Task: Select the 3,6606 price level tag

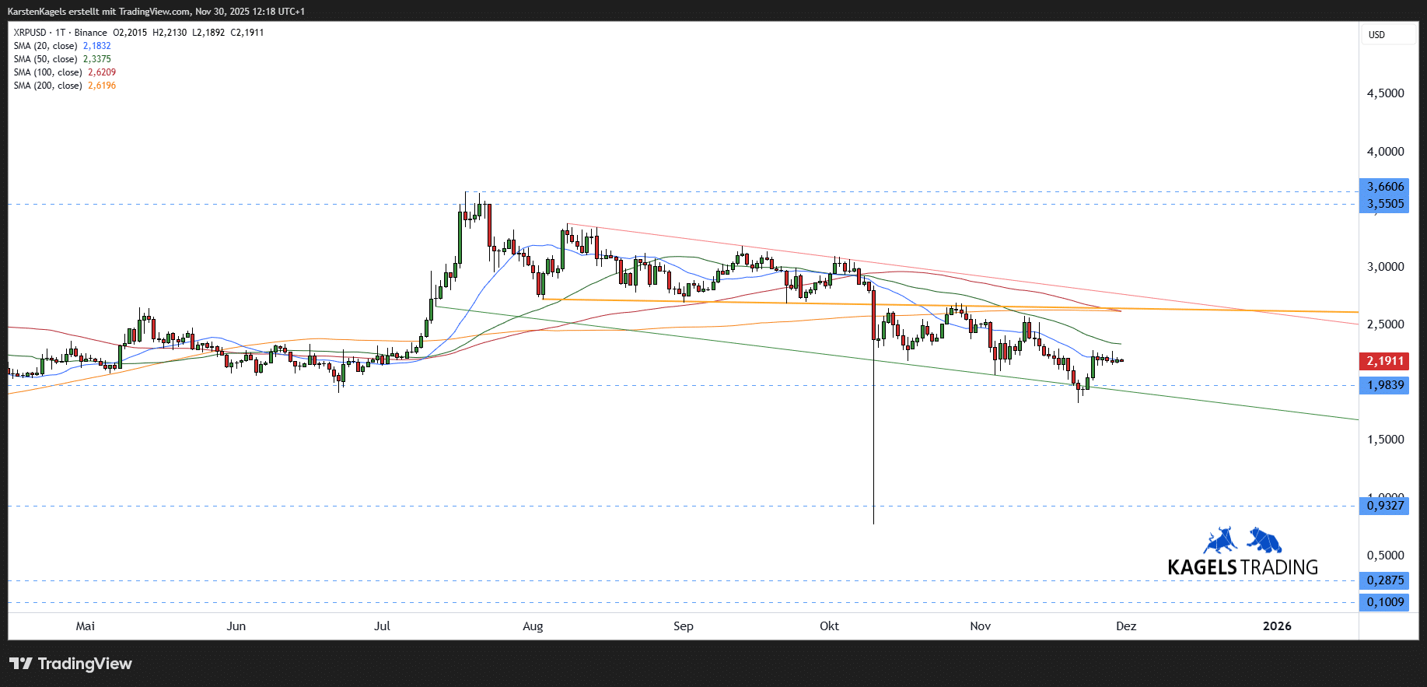Action: (x=1385, y=187)
